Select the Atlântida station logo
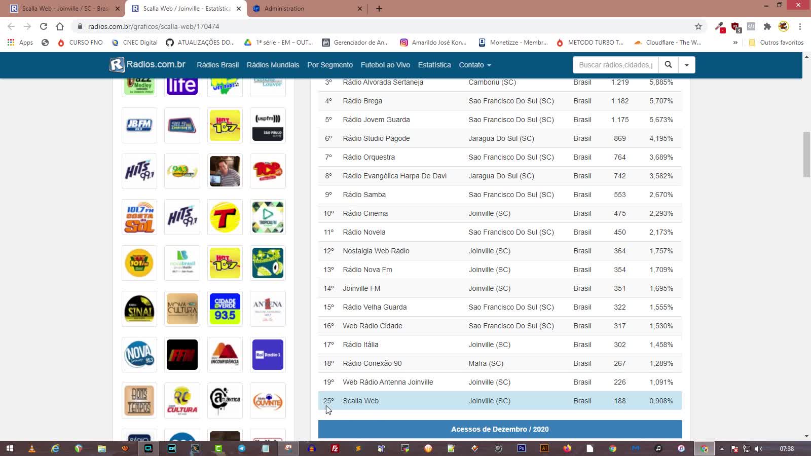The height and width of the screenshot is (456, 811). coord(225,401)
